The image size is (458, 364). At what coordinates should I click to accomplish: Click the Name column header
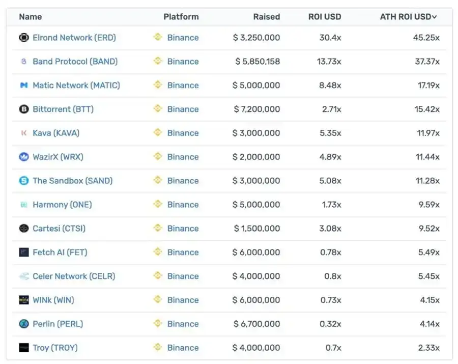(x=30, y=16)
